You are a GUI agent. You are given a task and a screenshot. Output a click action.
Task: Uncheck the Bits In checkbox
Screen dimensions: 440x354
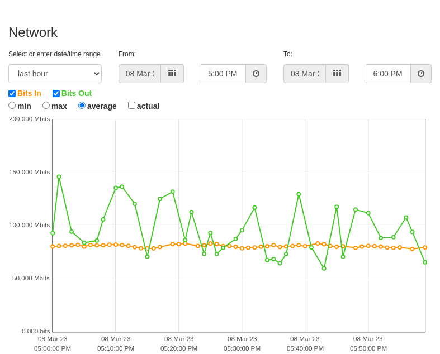(12, 93)
